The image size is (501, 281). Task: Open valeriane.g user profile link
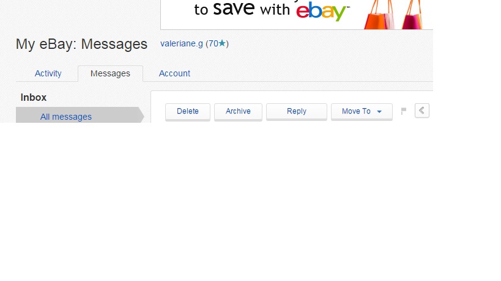tap(182, 43)
